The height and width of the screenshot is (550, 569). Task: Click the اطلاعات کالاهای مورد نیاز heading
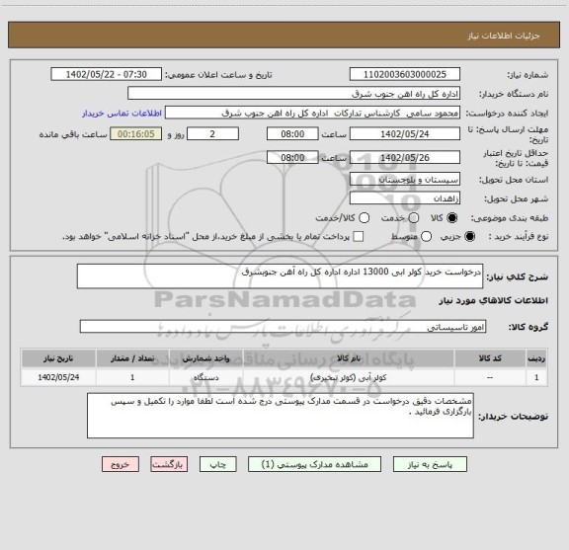[x=494, y=301]
